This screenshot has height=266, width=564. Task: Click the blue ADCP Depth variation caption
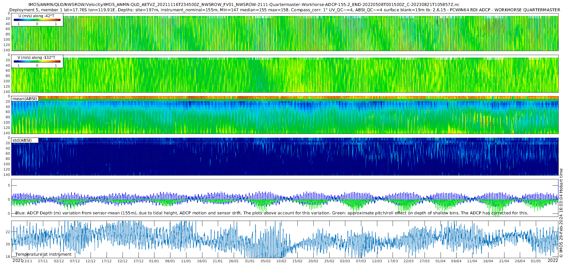(271, 213)
